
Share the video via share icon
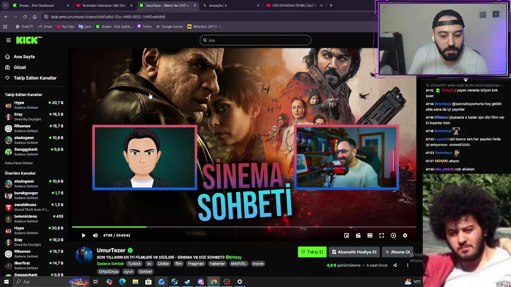click(x=395, y=265)
